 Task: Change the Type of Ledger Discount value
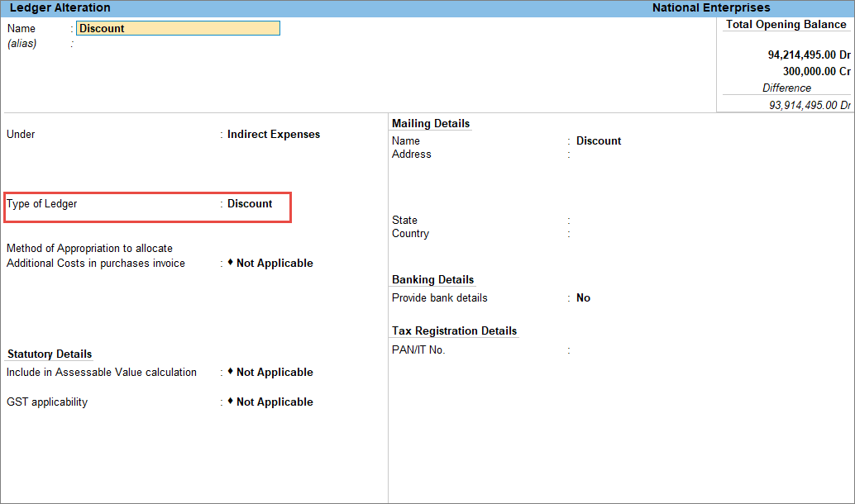pos(249,203)
